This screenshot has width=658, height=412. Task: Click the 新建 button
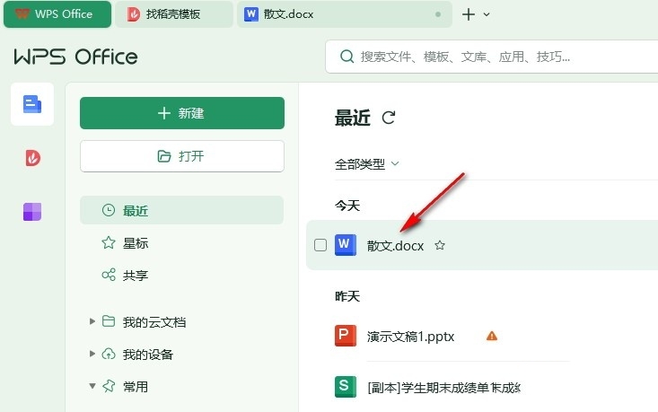point(182,113)
